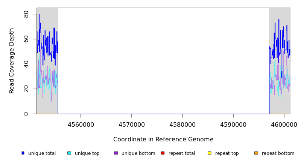Click the 4600000 x-axis tick label
Screen dimensions: 298x162
(x=284, y=124)
